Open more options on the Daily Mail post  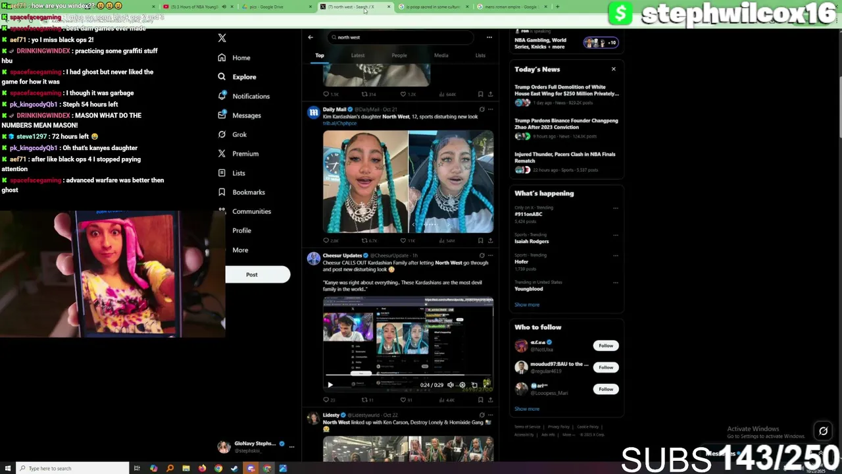click(x=490, y=109)
